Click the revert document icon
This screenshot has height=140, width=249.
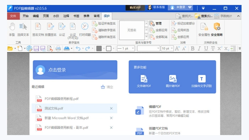[50, 49]
